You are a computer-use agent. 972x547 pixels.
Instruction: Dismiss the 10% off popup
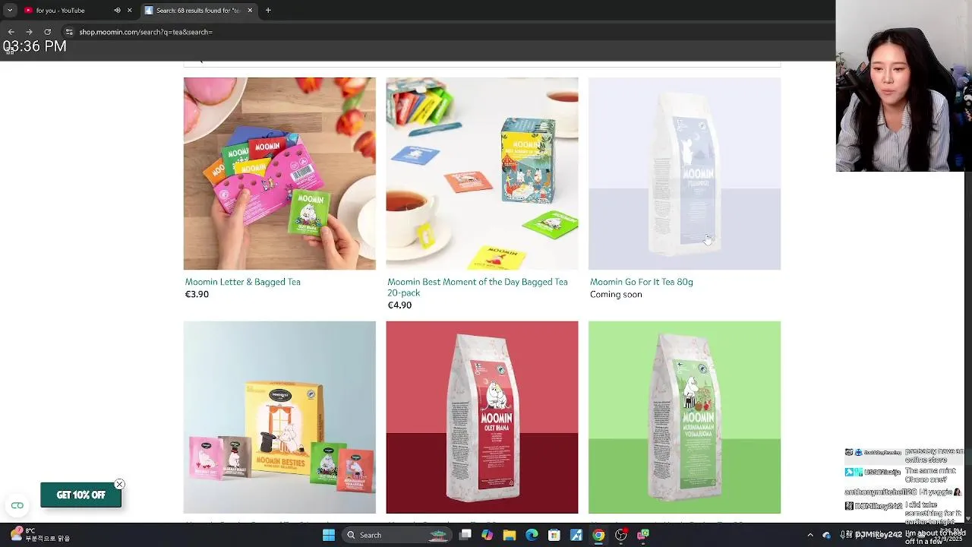[119, 484]
